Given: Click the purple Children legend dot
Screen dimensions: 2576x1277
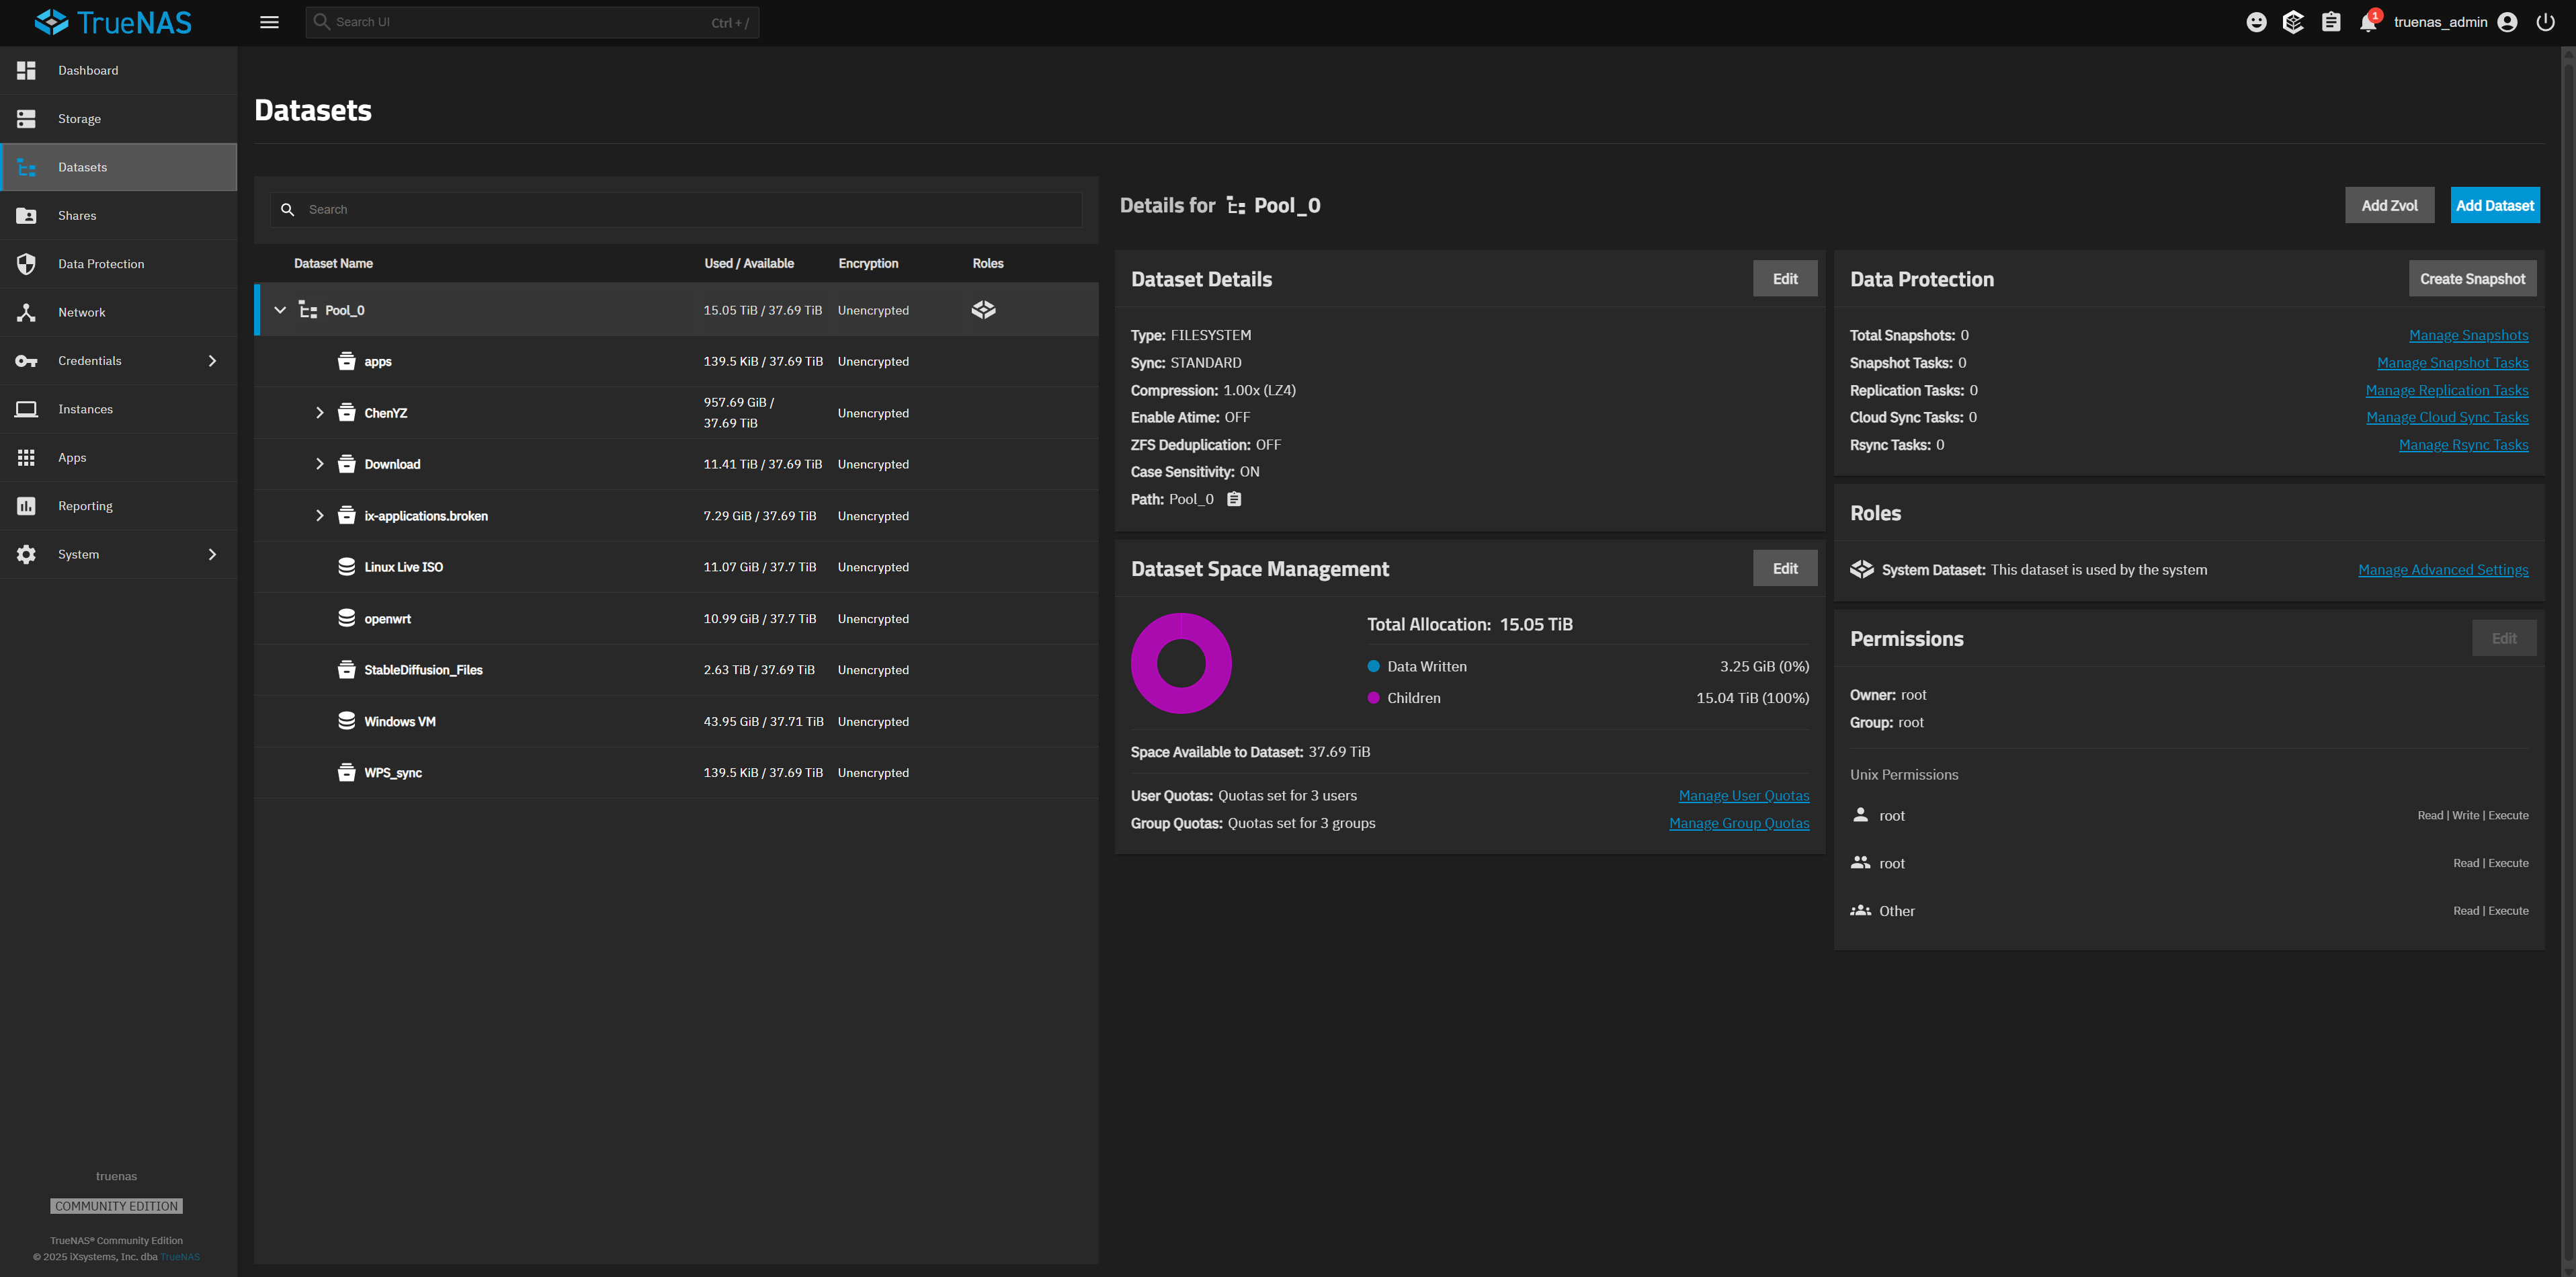Looking at the screenshot, I should click(x=1373, y=698).
